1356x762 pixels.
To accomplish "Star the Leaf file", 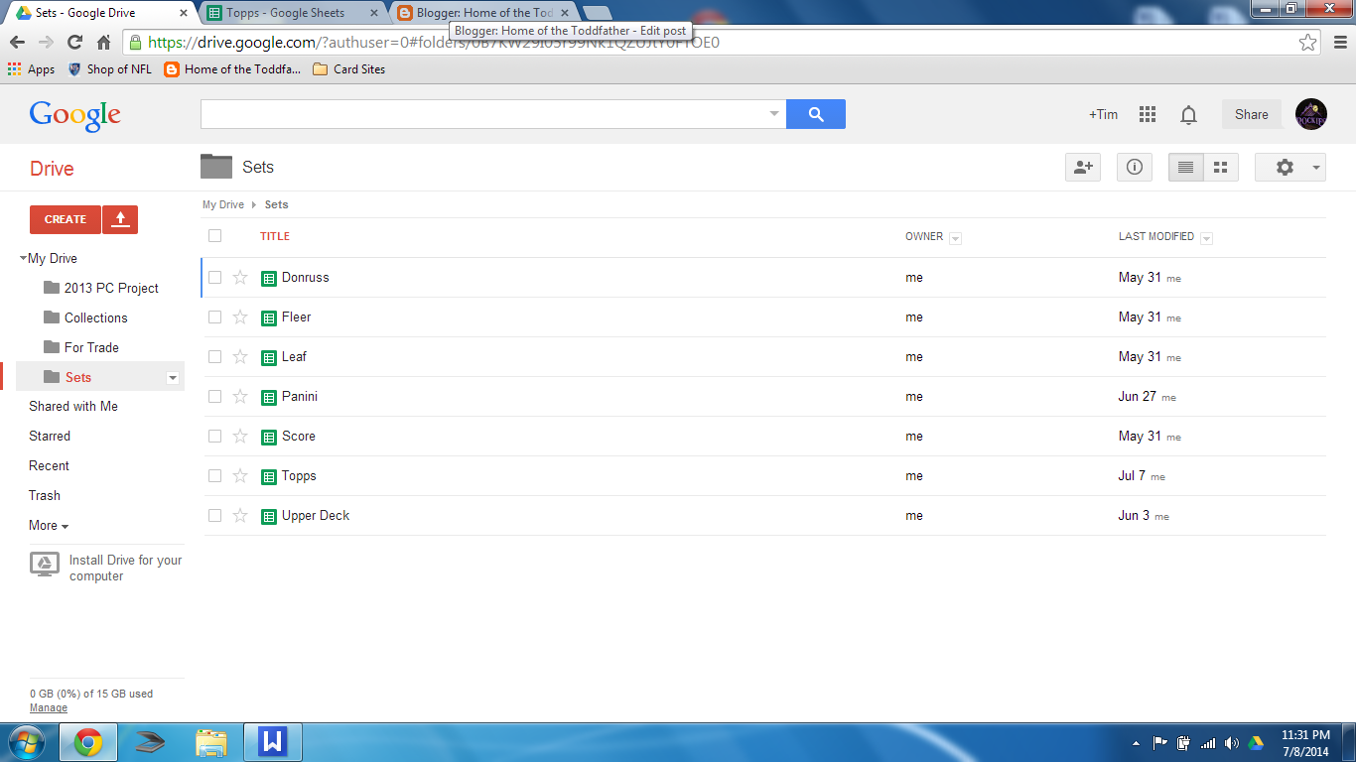I will 240,357.
